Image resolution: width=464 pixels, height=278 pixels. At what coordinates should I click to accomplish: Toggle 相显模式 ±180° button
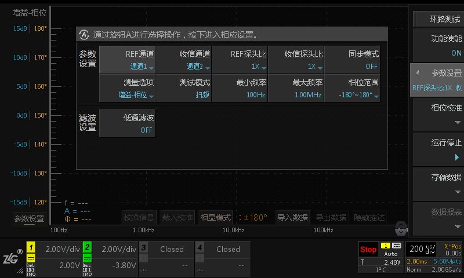(x=216, y=218)
